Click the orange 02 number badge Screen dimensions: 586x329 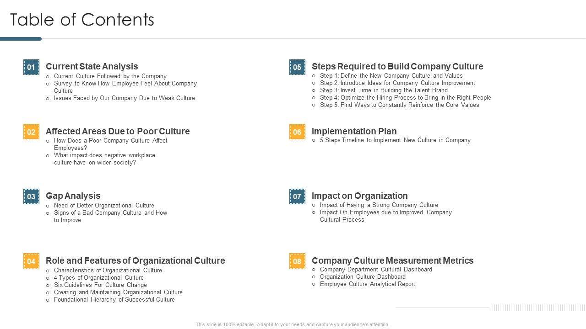(31, 132)
